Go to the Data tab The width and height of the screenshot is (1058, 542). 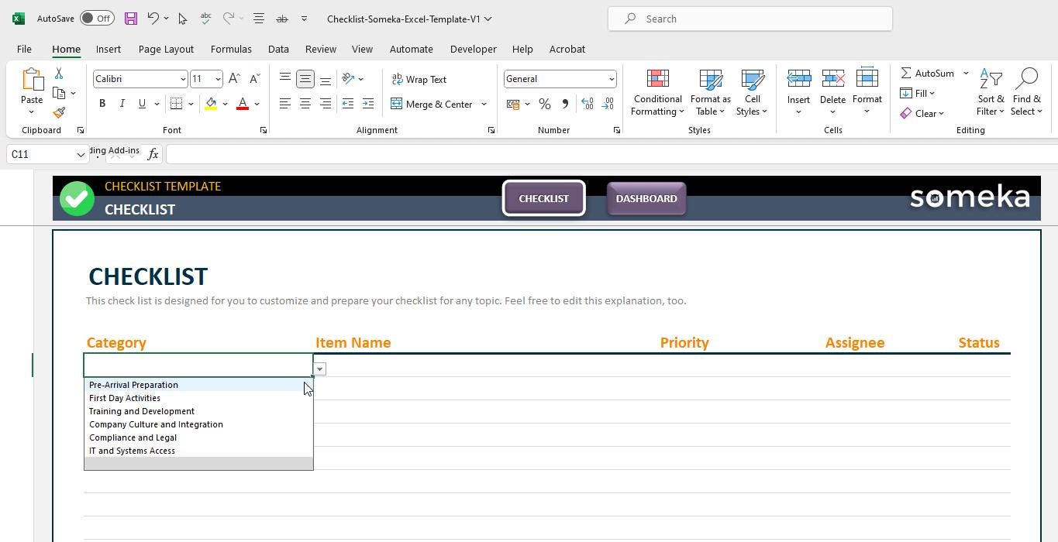[x=278, y=49]
